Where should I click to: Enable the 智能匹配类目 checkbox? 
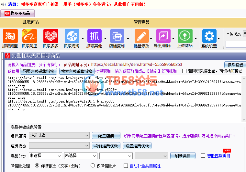(x=203, y=156)
